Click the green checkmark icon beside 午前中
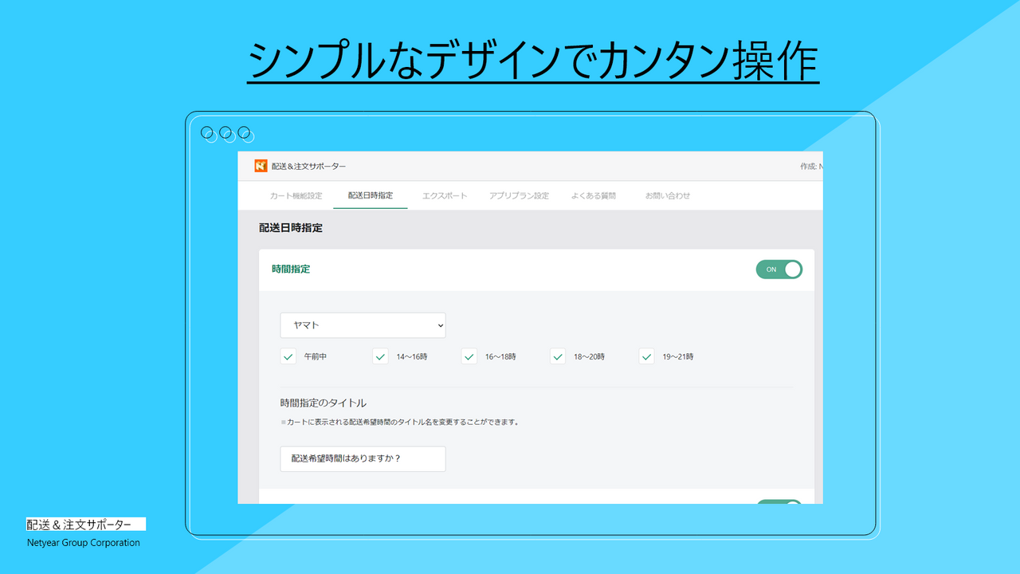1020x574 pixels. pyautogui.click(x=288, y=356)
